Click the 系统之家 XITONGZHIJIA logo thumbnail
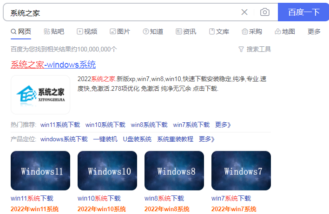 [40, 94]
